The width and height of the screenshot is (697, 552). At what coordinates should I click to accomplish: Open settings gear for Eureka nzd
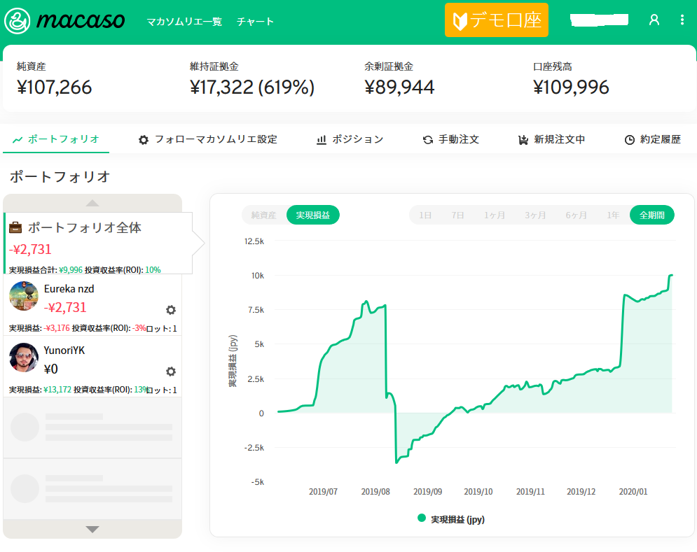170,310
